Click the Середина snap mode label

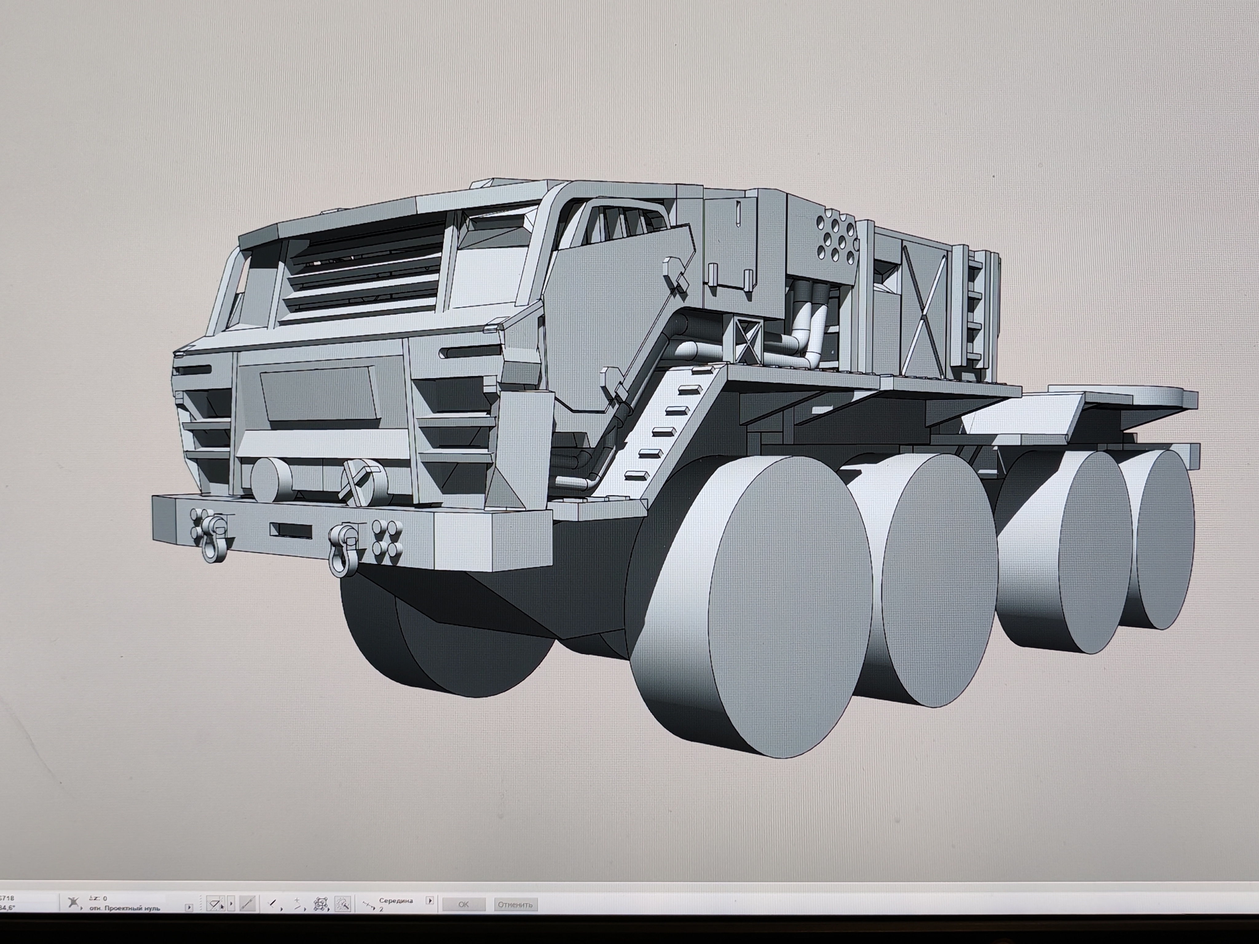point(396,901)
